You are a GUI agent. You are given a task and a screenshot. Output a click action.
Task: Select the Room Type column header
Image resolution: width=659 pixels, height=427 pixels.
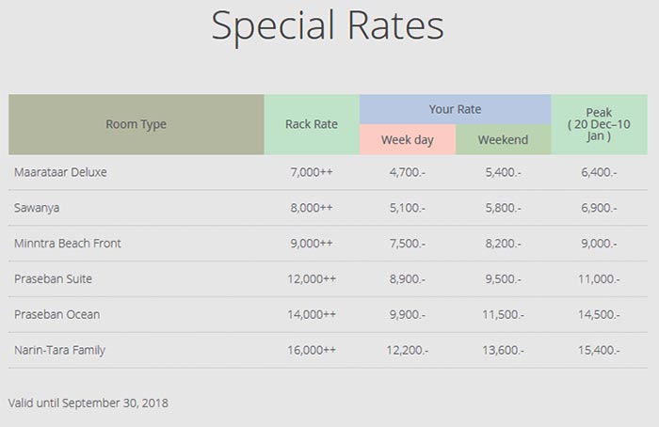point(136,124)
